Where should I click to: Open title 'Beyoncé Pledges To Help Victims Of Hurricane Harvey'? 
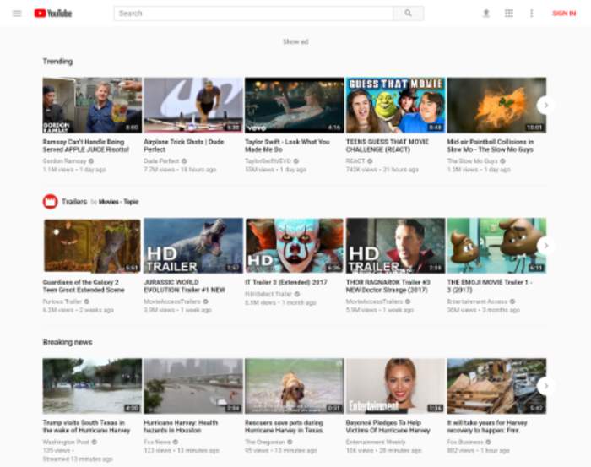point(388,426)
